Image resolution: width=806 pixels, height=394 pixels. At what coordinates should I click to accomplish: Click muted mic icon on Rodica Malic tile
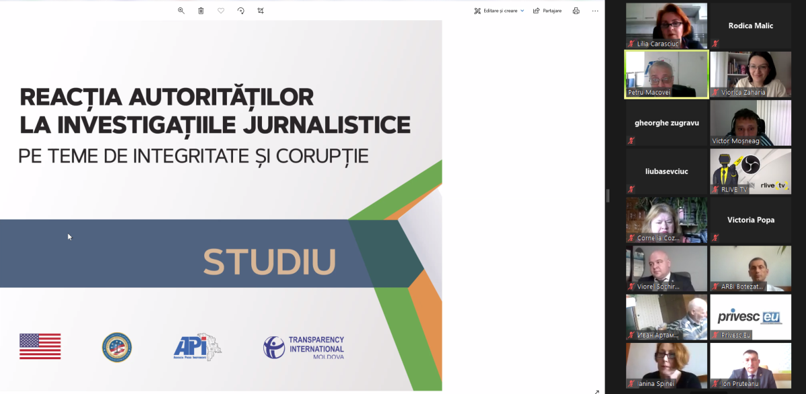(x=715, y=44)
